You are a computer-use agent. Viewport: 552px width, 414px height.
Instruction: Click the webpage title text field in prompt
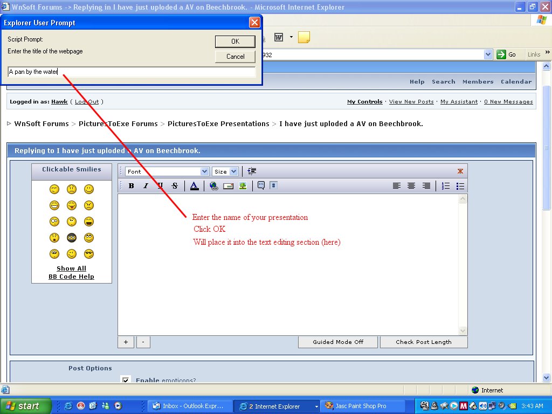(x=132, y=72)
